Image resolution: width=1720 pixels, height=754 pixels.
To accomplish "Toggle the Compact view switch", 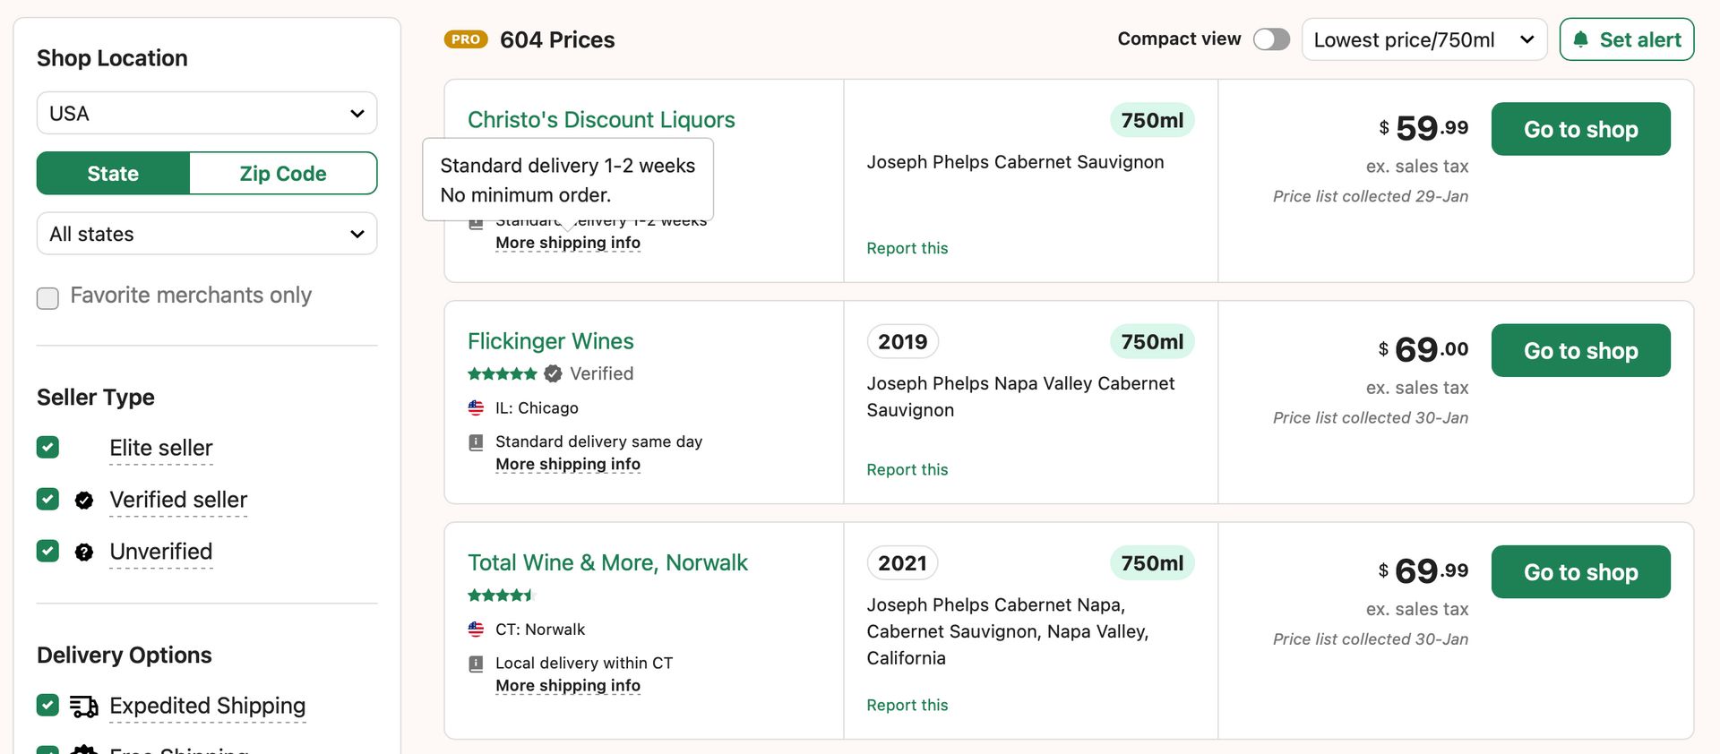I will [x=1271, y=39].
